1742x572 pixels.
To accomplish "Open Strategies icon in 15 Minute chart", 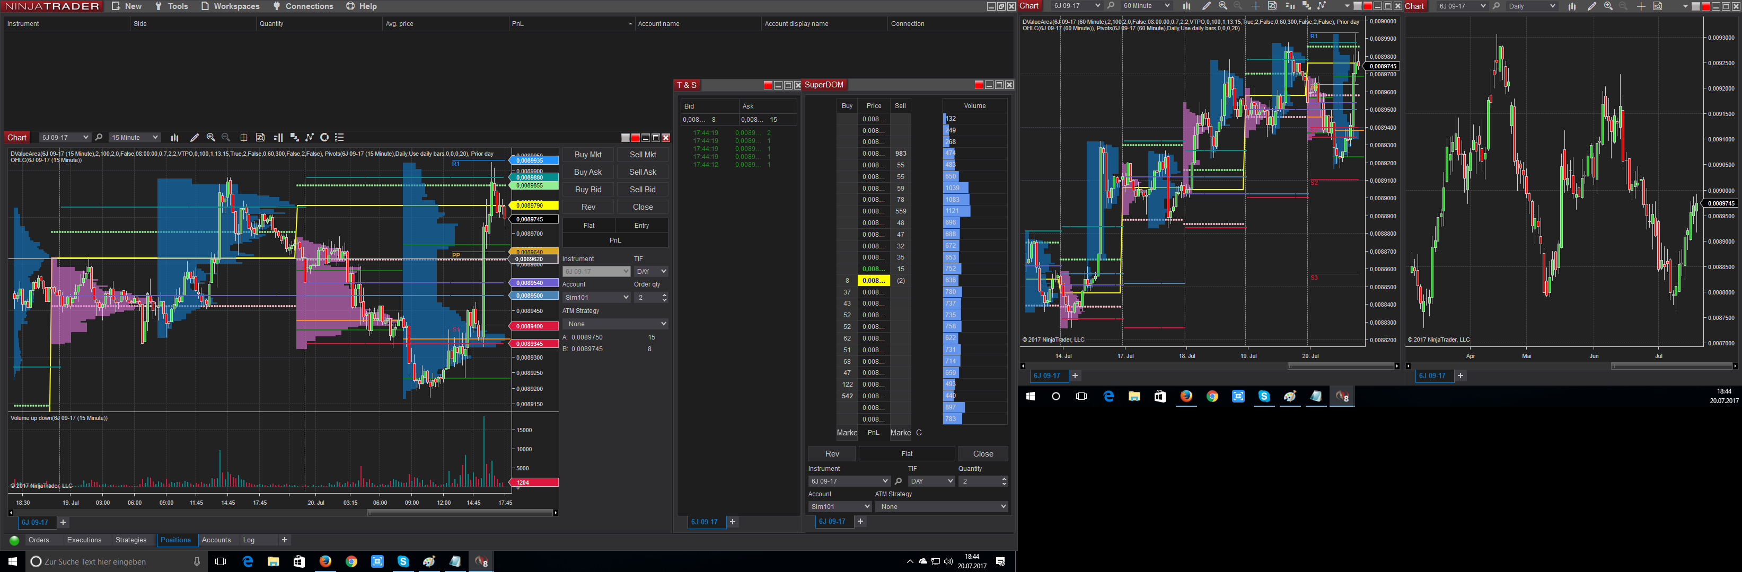I will (x=310, y=138).
